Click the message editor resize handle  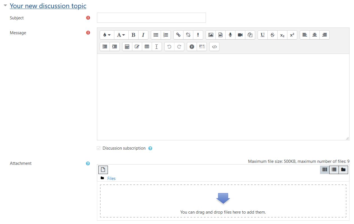[x=348, y=138]
